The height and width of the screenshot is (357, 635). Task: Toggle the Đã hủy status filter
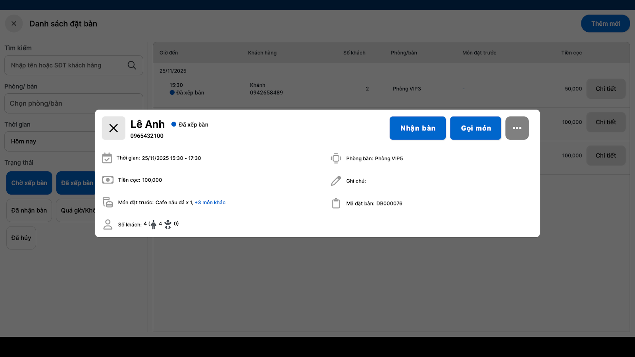coord(21,238)
